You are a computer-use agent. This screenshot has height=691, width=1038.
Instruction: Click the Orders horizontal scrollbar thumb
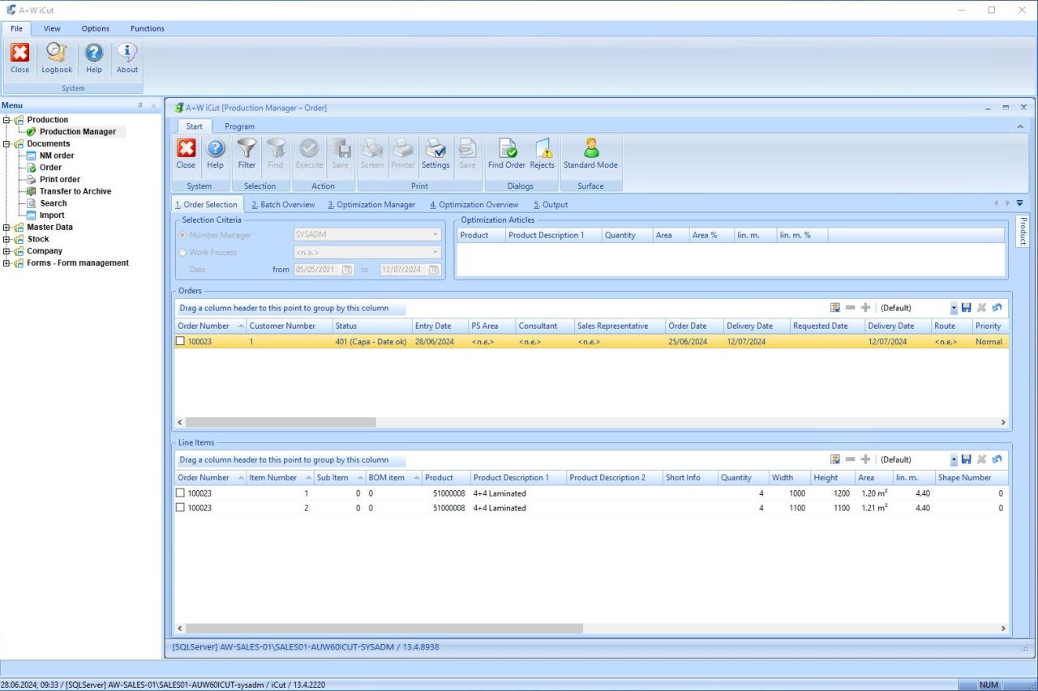(x=281, y=422)
